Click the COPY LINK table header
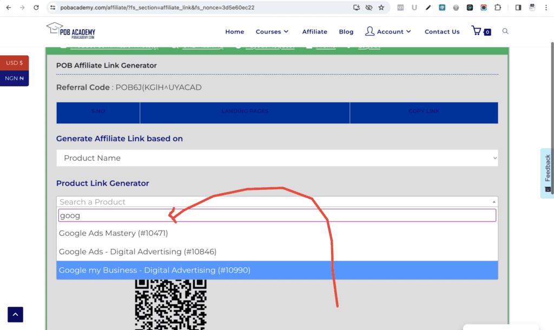The height and width of the screenshot is (330, 554). pyautogui.click(x=424, y=111)
